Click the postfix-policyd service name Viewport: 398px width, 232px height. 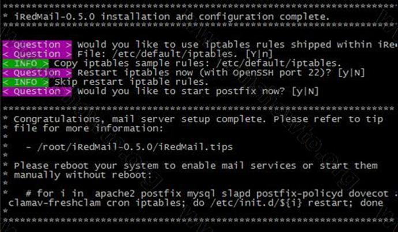[x=299, y=194]
